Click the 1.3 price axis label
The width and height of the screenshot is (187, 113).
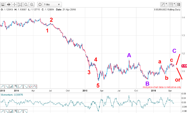point(183,35)
